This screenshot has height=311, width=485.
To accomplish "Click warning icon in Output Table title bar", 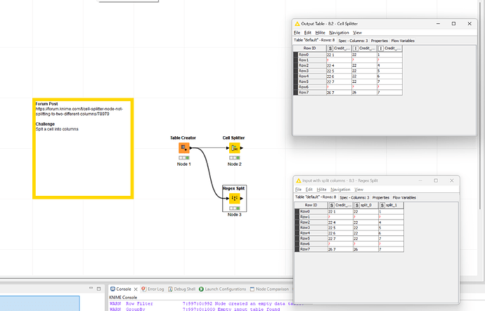I will tap(298, 24).
